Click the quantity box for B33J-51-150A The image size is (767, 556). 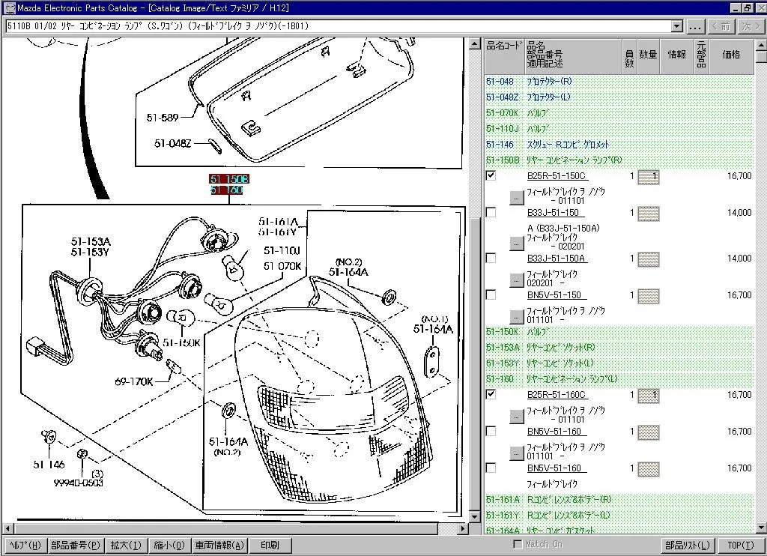648,259
